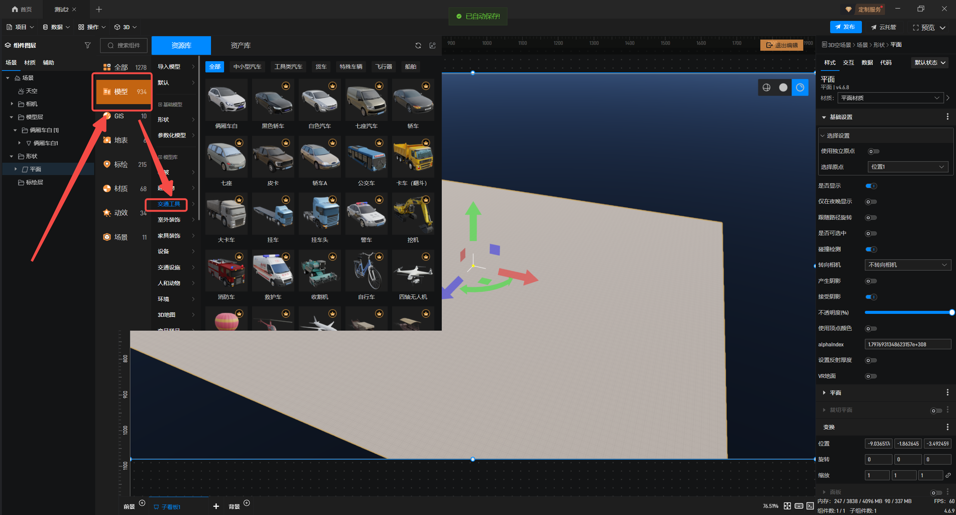Screen dimensions: 956x515
Task: Click the add sub-panel plus icon
Action: coord(216,506)
